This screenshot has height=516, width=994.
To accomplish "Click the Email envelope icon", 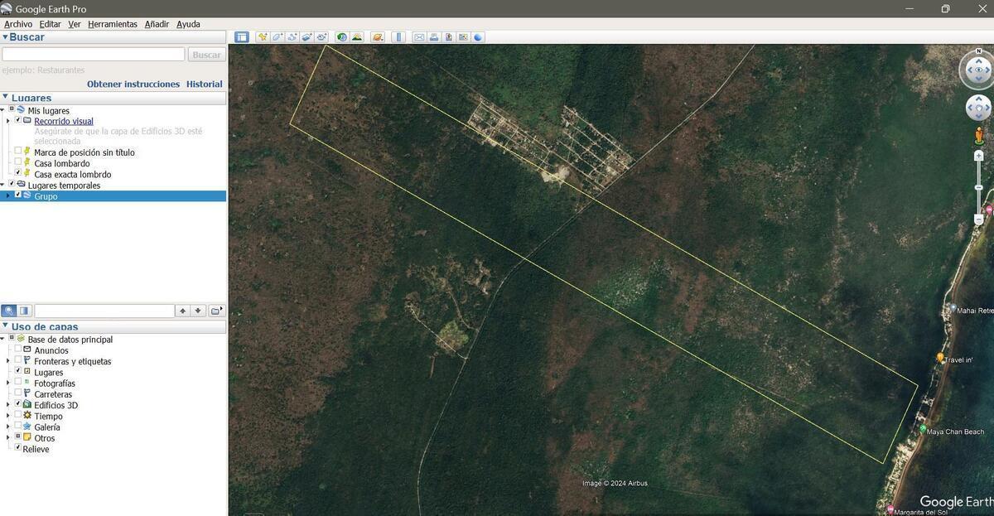I will [419, 37].
